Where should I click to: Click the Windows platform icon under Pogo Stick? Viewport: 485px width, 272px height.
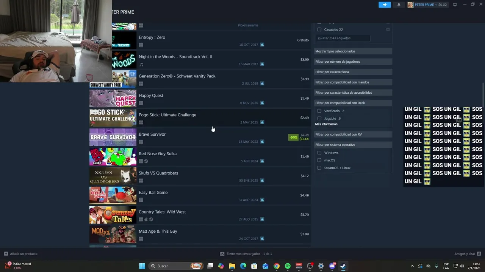coord(141,122)
